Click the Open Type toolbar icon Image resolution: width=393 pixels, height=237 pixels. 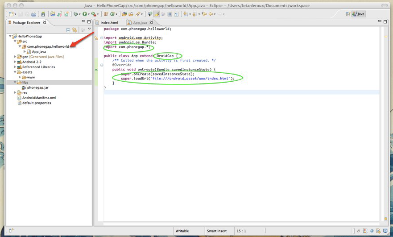[124, 14]
